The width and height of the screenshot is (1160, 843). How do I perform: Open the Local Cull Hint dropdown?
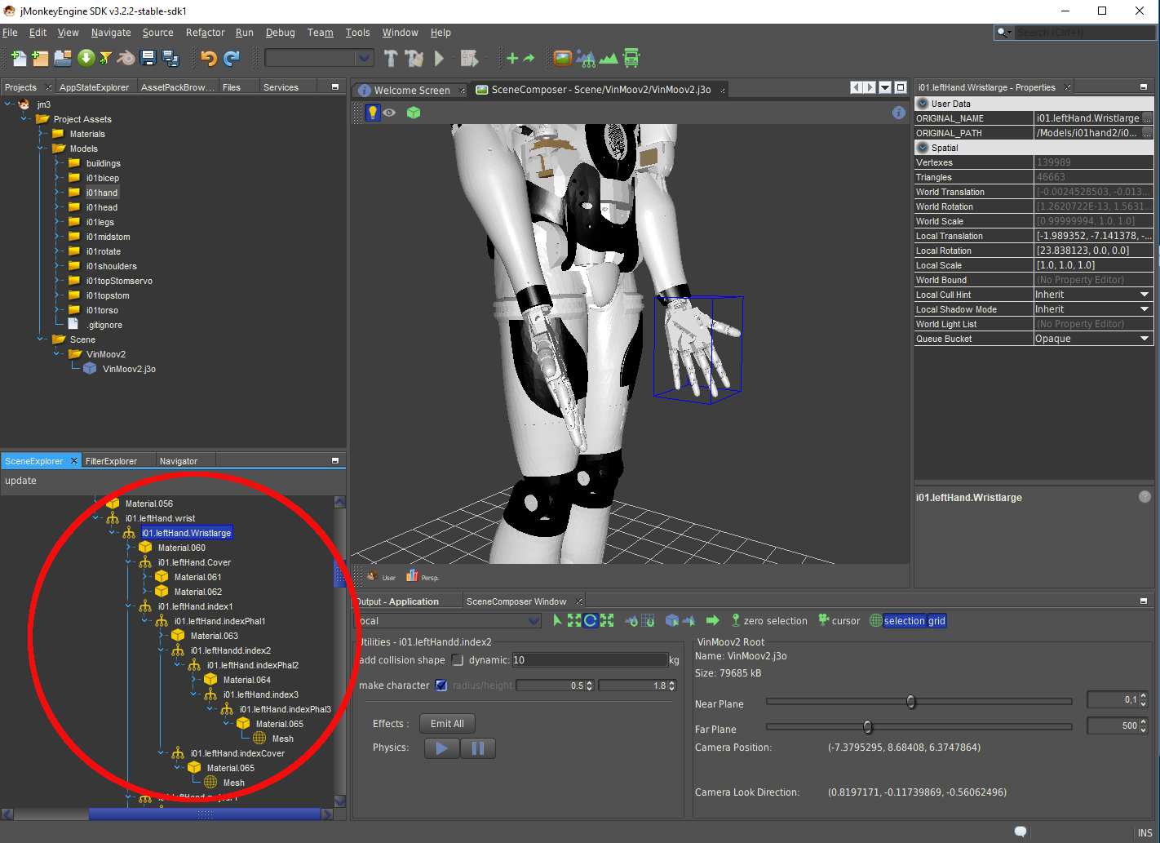click(x=1093, y=295)
